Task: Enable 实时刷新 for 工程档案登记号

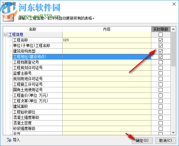Action: click(161, 62)
